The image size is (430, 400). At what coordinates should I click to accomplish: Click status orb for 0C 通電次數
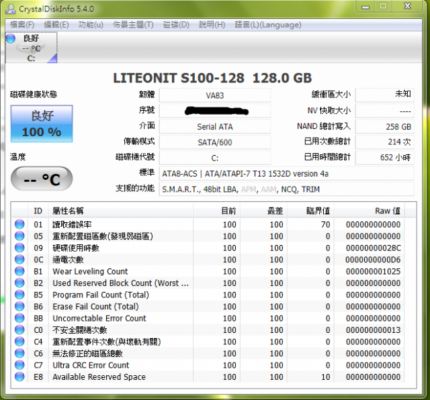click(x=19, y=260)
